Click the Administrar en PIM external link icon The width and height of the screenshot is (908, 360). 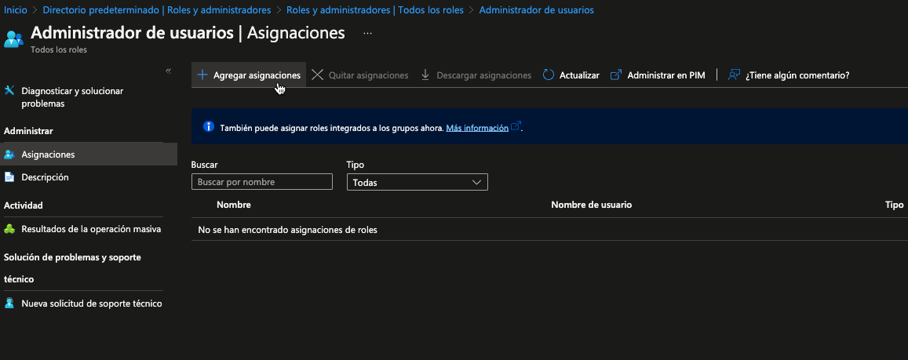pyautogui.click(x=616, y=75)
